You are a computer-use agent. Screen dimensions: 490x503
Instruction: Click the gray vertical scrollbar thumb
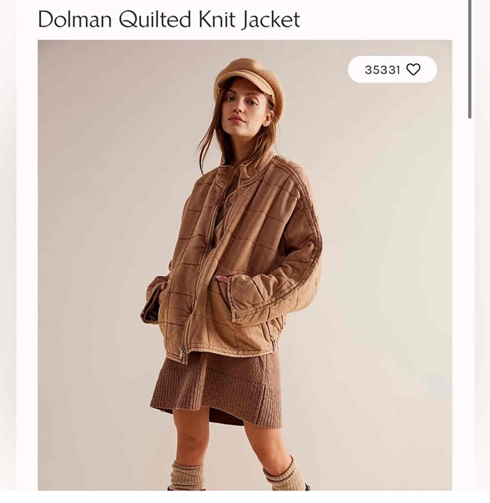click(470, 59)
